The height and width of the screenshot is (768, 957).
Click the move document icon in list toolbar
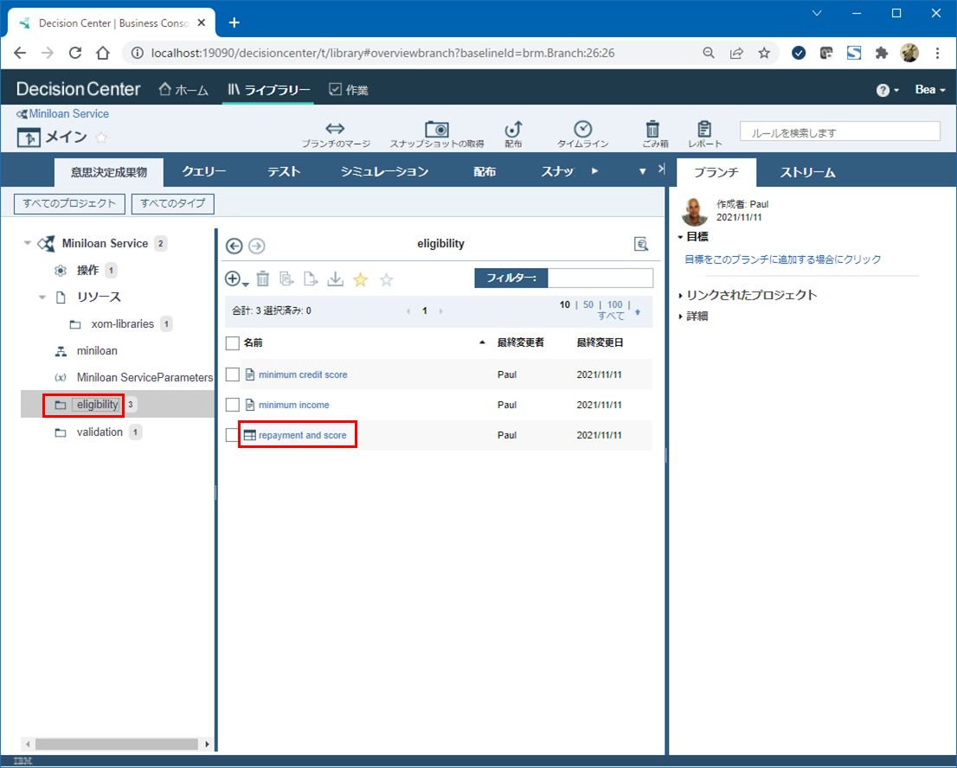311,278
